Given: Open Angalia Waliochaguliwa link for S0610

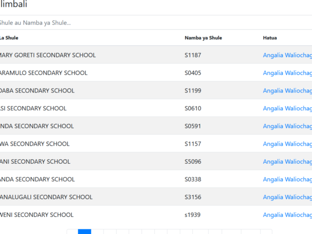Looking at the screenshot, I should coord(288,108).
